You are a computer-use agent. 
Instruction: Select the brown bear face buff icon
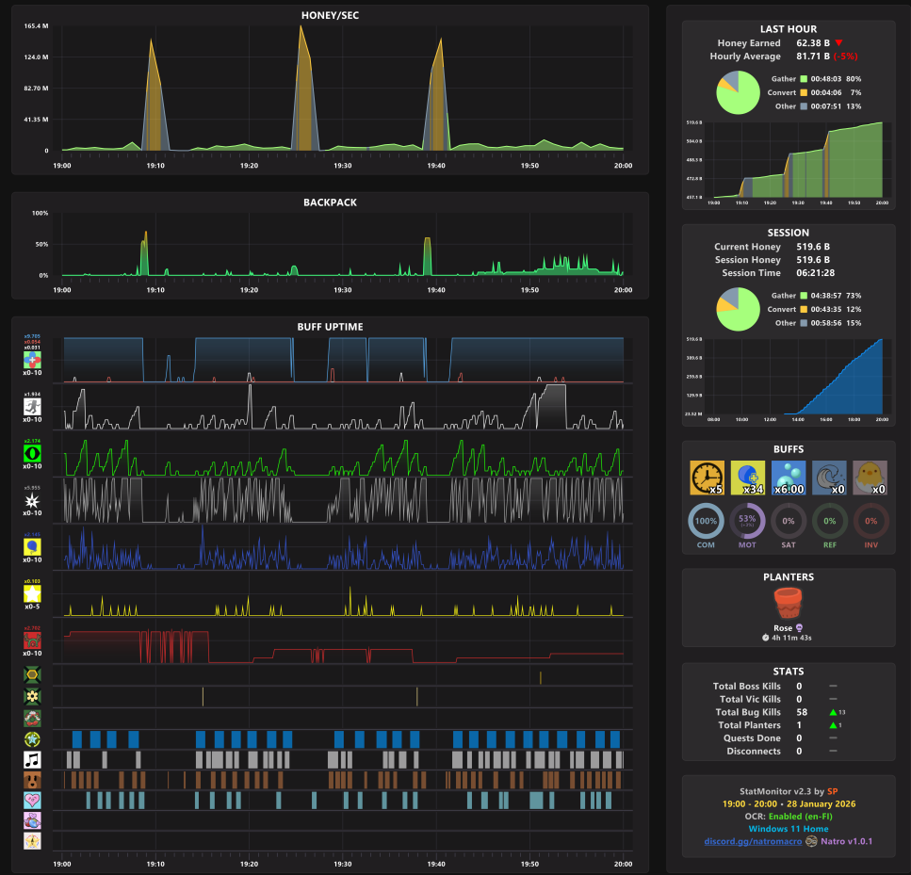tap(32, 780)
